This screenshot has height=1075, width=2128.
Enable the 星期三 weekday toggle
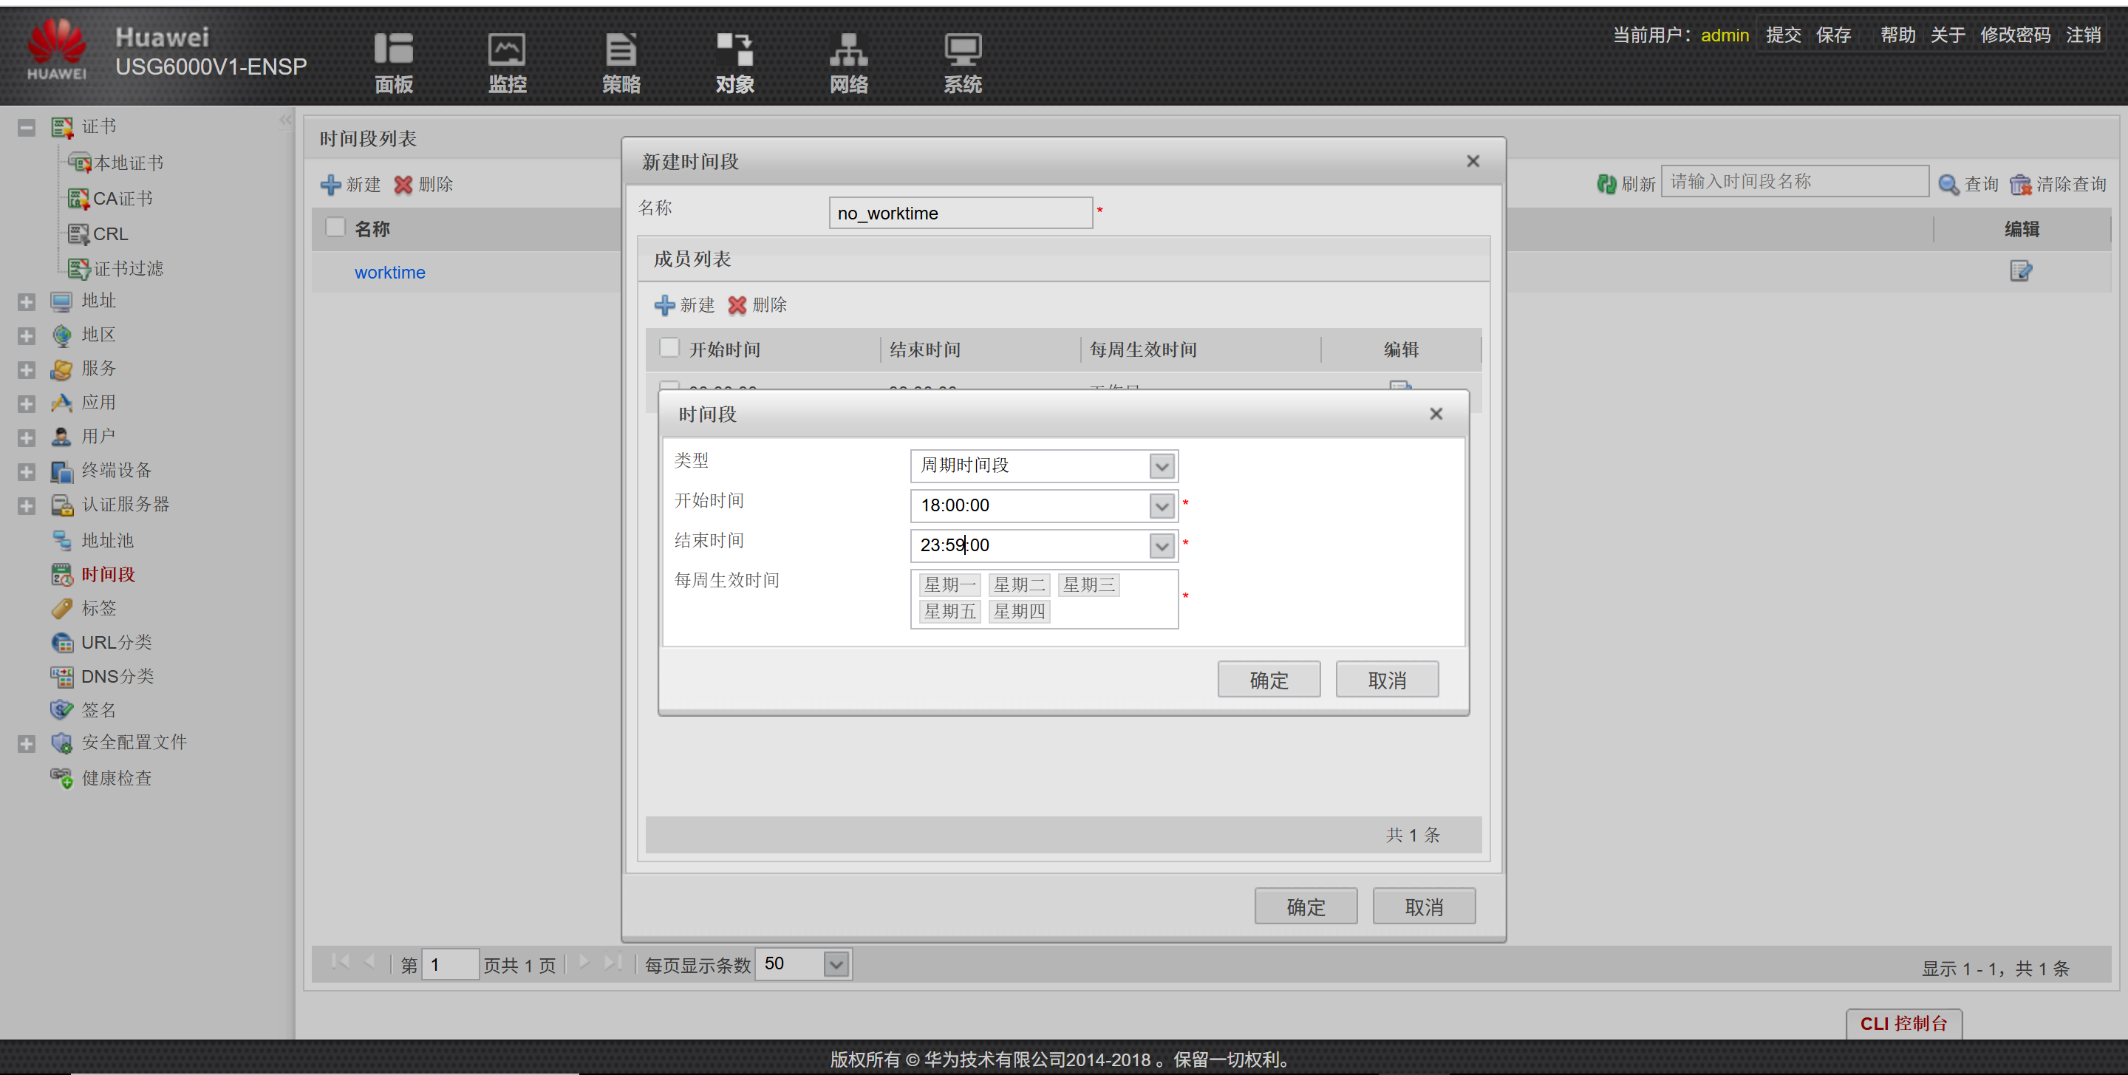1089,584
